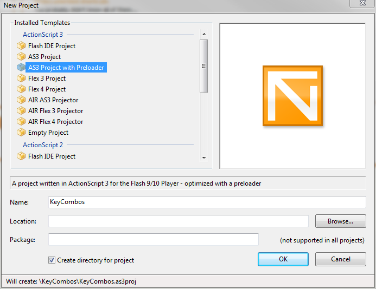Viewport: 376px width, 289px height.
Task: Click the ActionScript 3 group header
Action: point(43,35)
